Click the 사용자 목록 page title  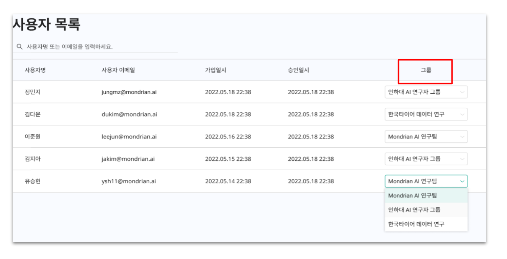pos(46,25)
